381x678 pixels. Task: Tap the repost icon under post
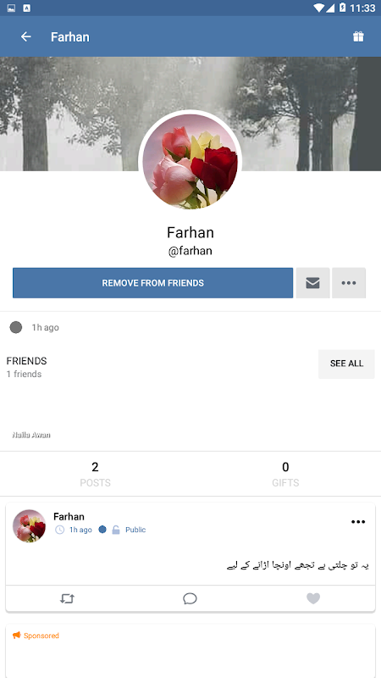(x=68, y=598)
